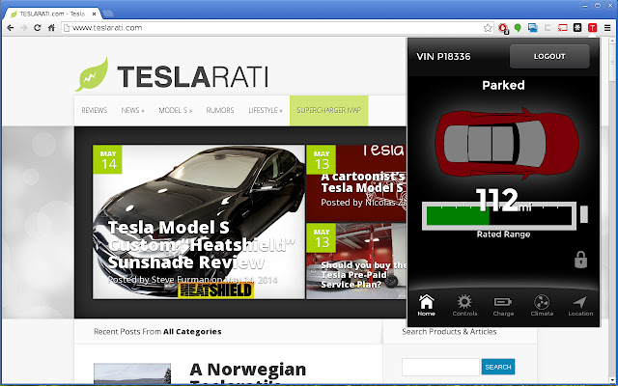Click the MAY 14 date badge
Viewport: 618px width, 386px height.
pos(107,159)
